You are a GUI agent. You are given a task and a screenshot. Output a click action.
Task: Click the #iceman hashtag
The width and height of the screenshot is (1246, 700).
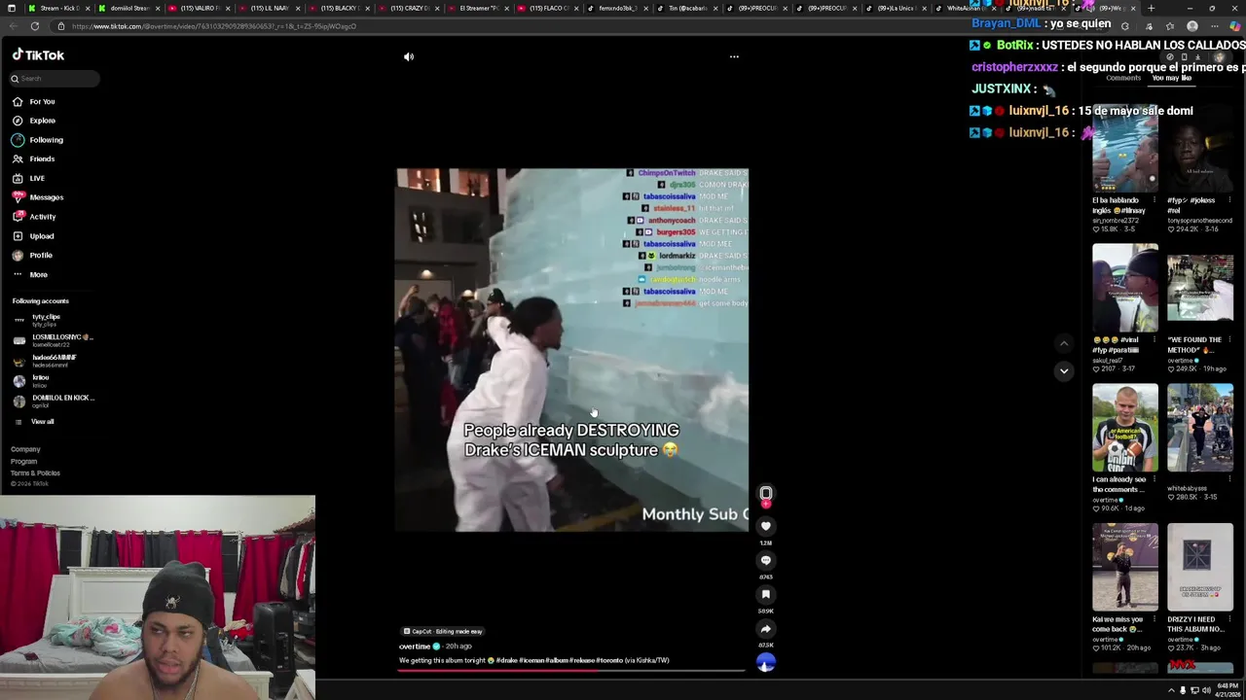pyautogui.click(x=531, y=660)
